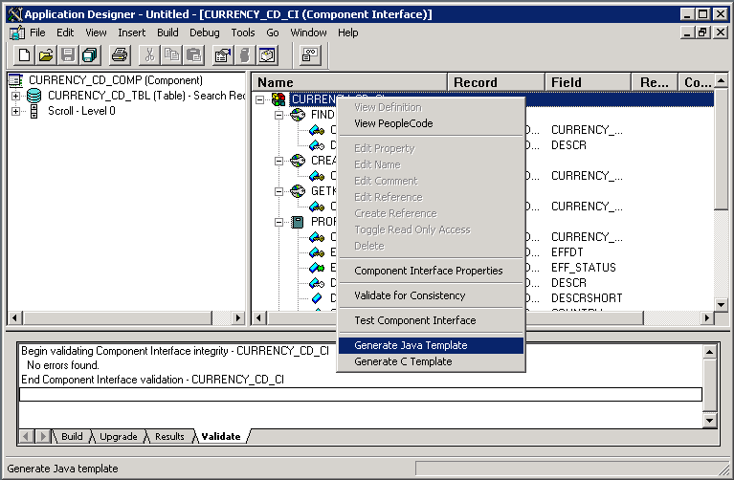Select Test Component Interface menu item
The width and height of the screenshot is (734, 480).
coord(431,320)
